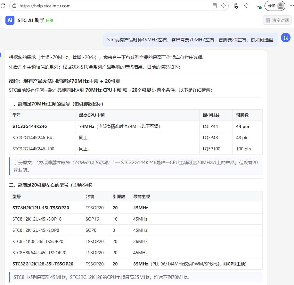294x285 pixels.
Task: Click the 手册原文 quote block
Action: [136, 166]
